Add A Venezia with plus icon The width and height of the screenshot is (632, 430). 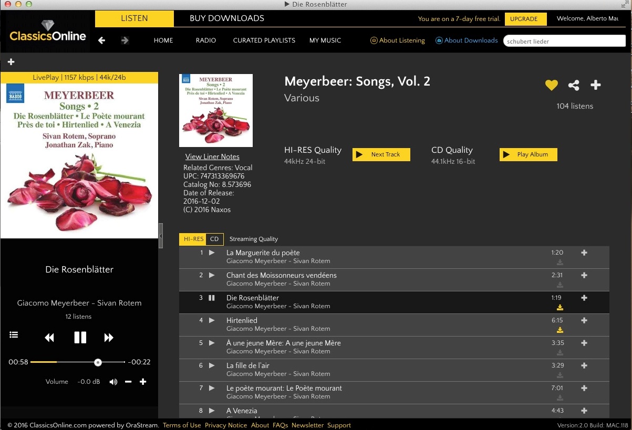pos(584,411)
